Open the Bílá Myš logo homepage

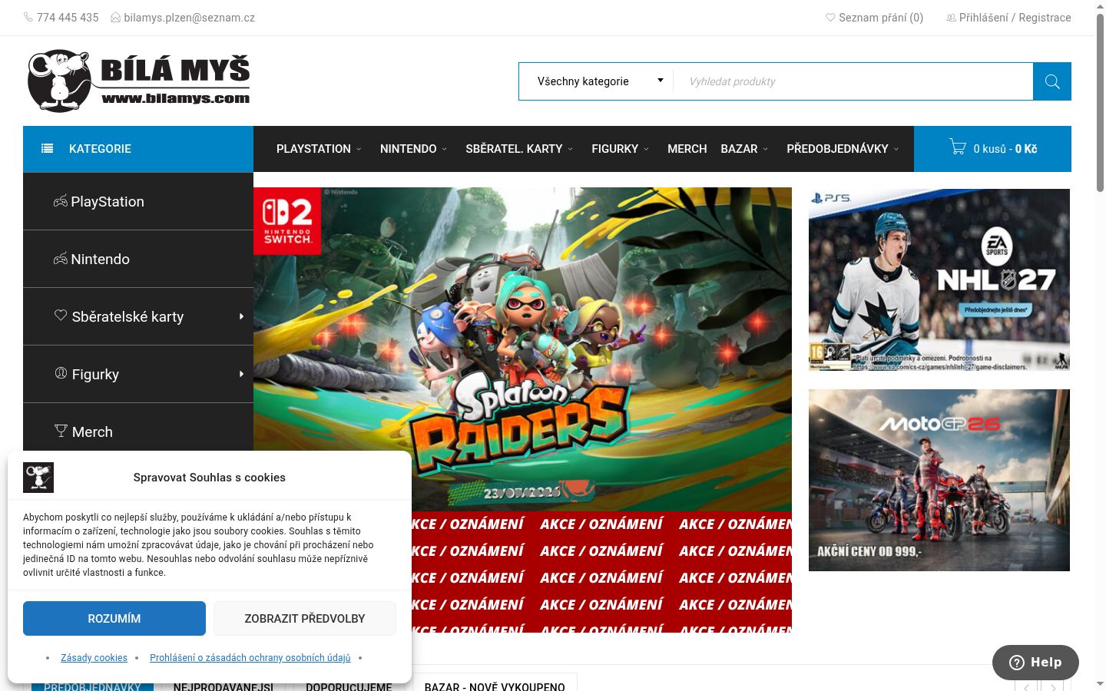[138, 81]
